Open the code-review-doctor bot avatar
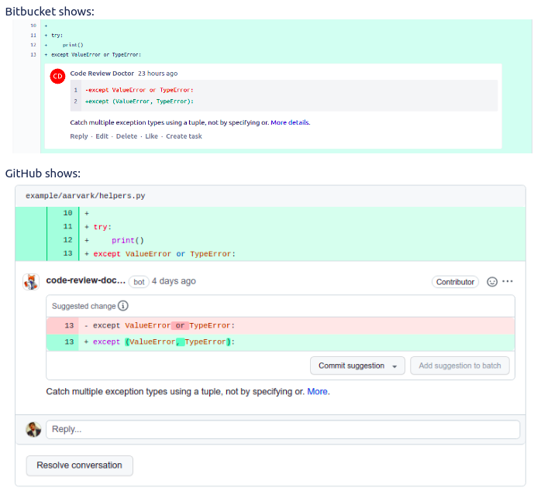This screenshot has height=498, width=534. [x=31, y=282]
